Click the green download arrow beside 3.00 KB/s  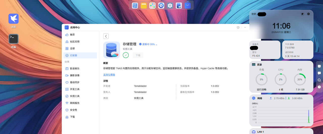[x=289, y=98]
